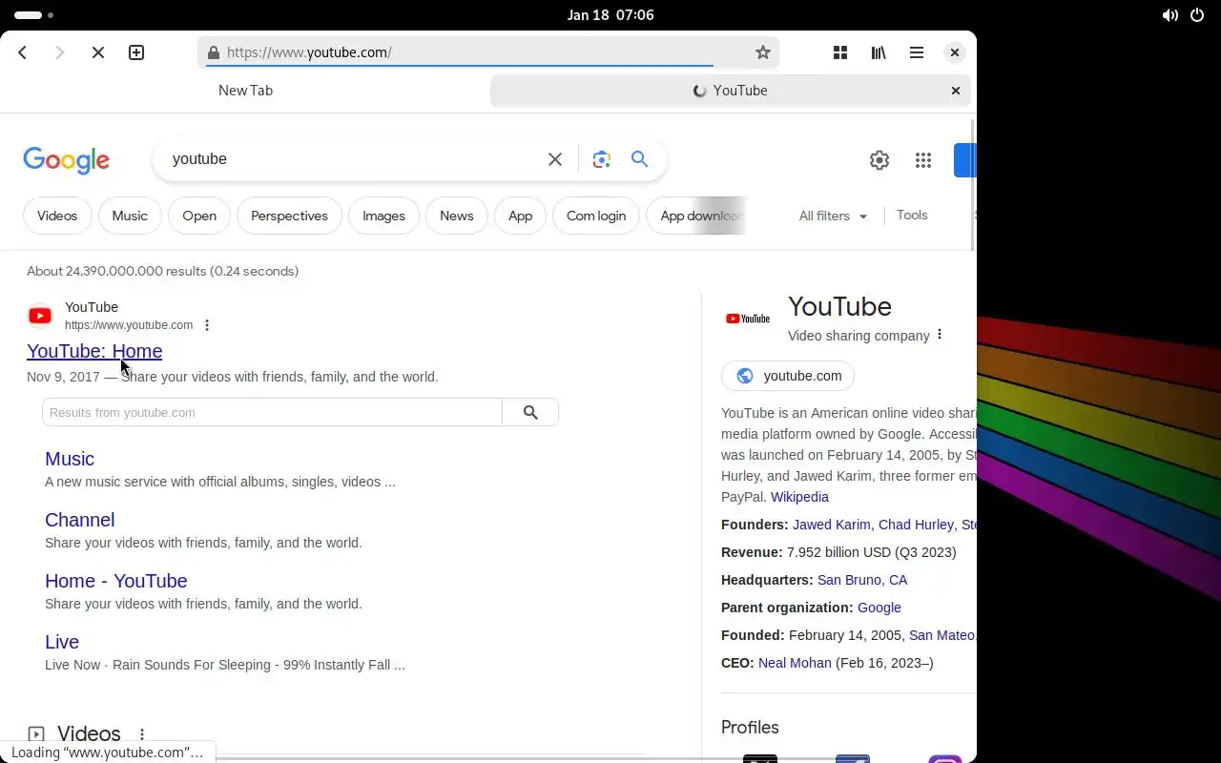Click the page vertical scrollbar

point(973,183)
